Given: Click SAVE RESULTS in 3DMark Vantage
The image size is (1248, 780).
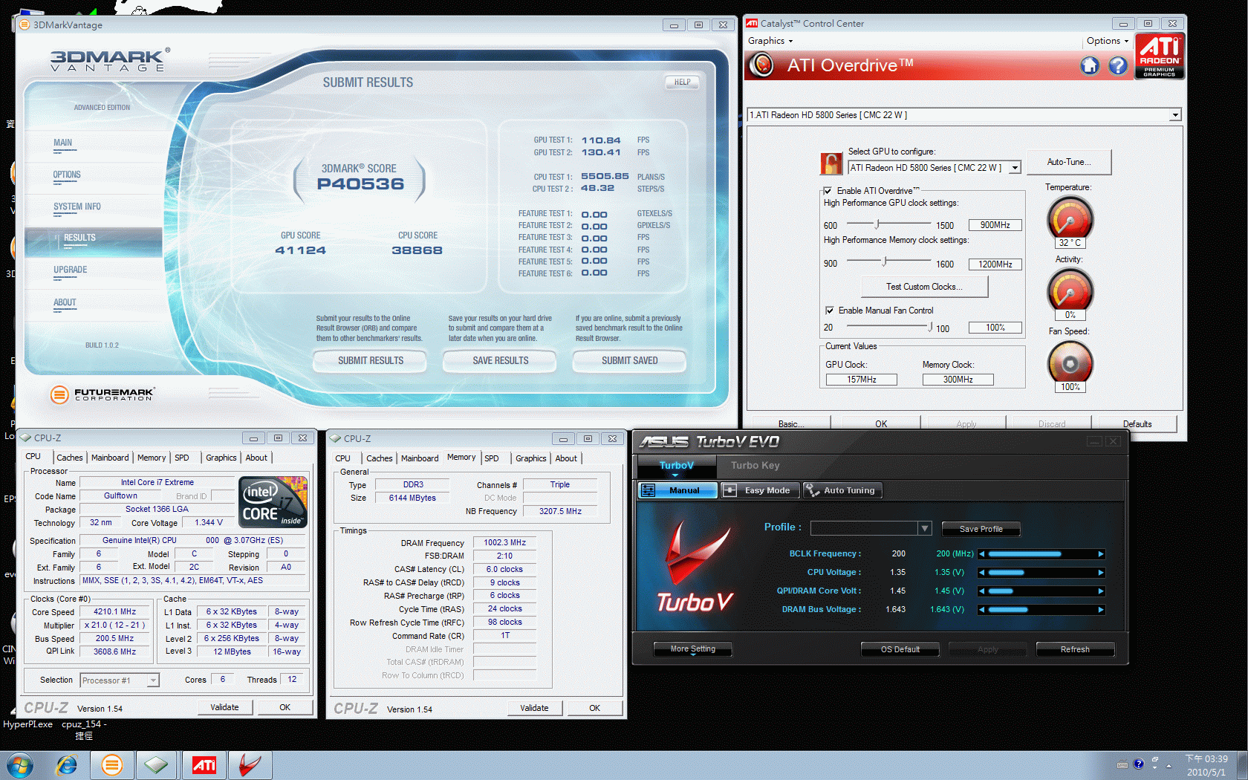Looking at the screenshot, I should [500, 361].
